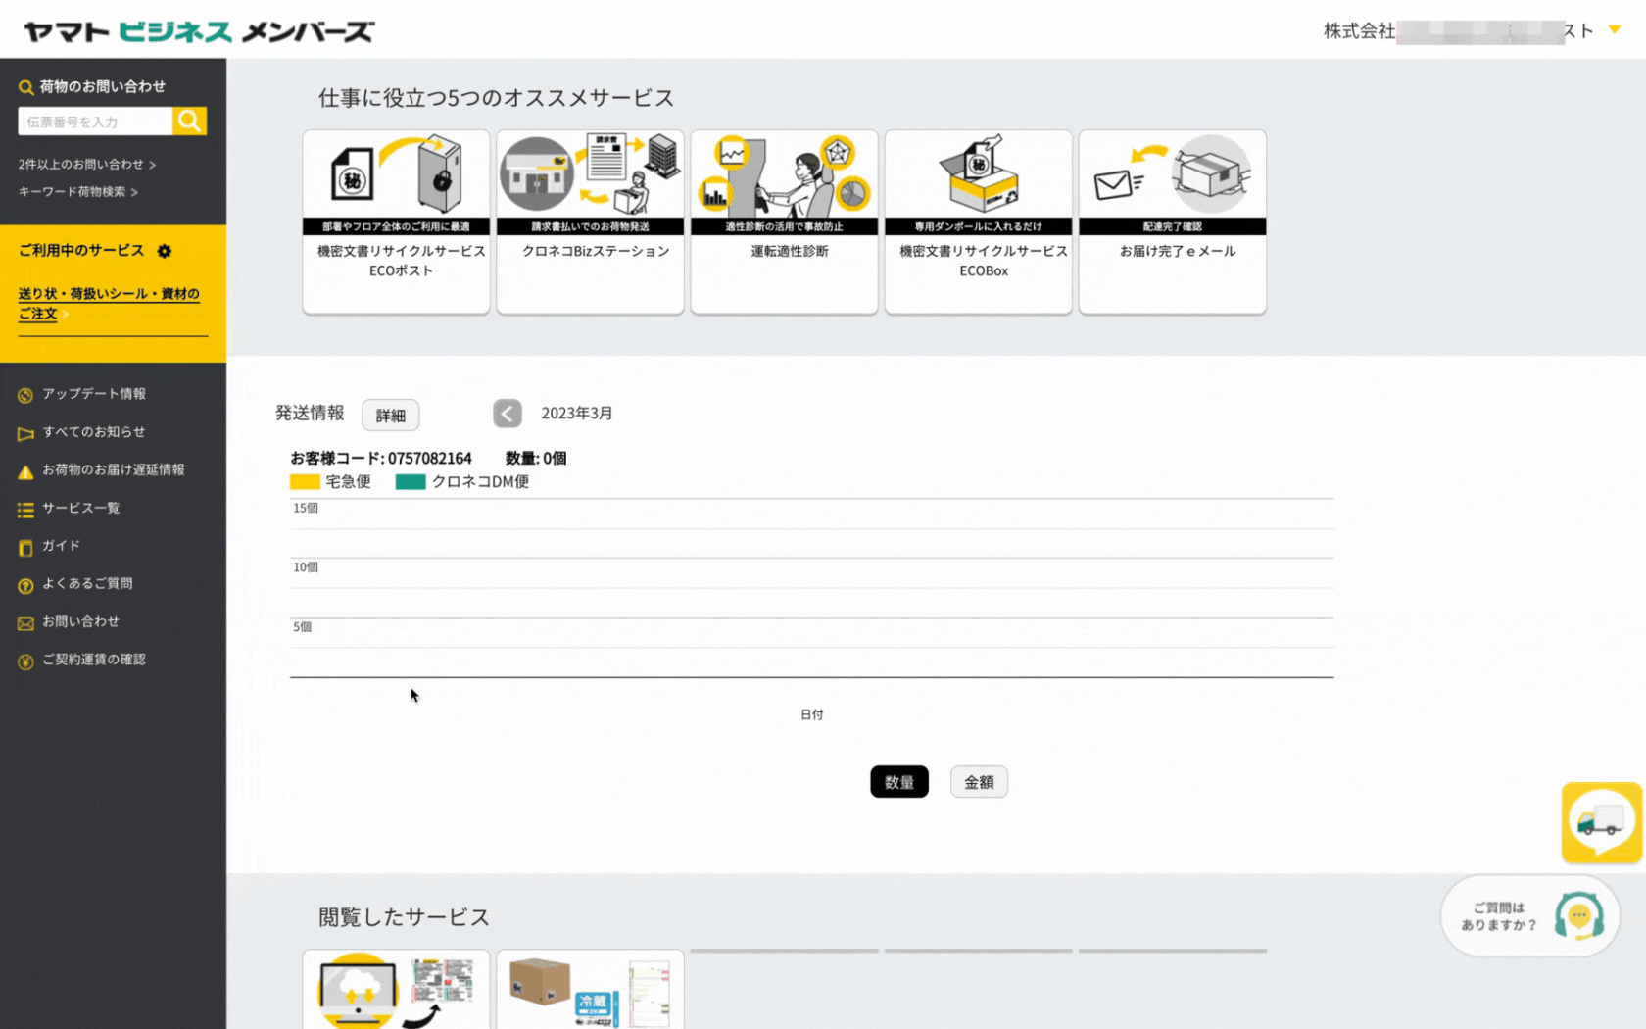
Task: Open よくあるご質問 menu item
Action: 87,584
